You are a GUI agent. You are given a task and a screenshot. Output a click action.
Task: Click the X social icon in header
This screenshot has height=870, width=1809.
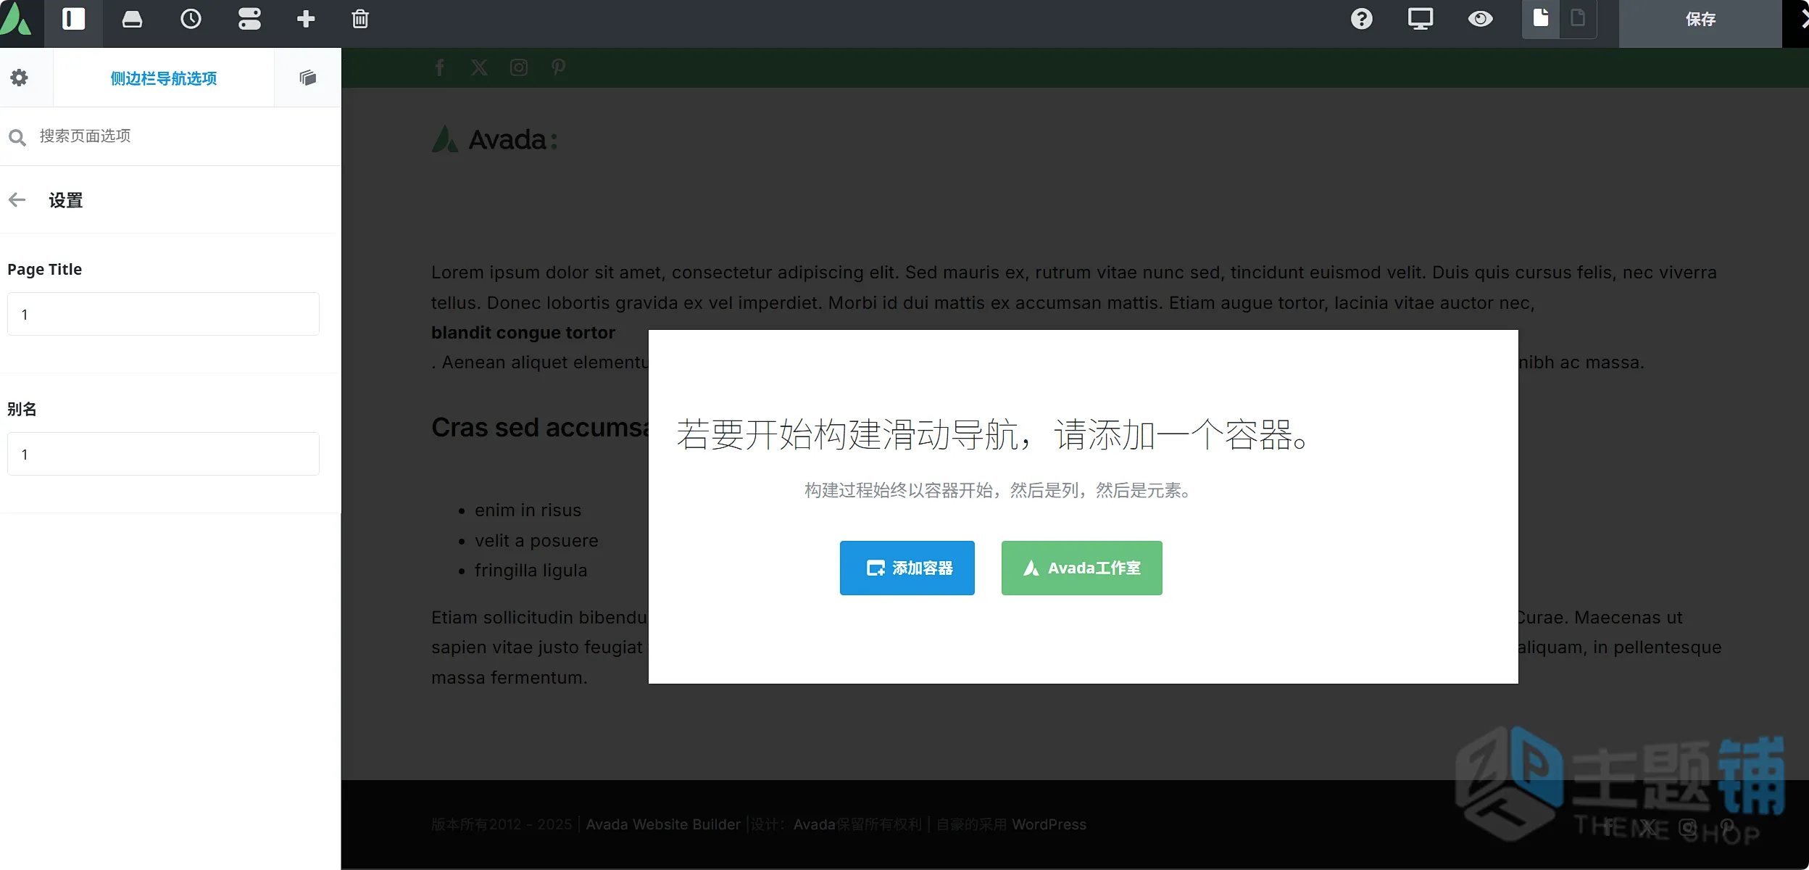tap(479, 67)
